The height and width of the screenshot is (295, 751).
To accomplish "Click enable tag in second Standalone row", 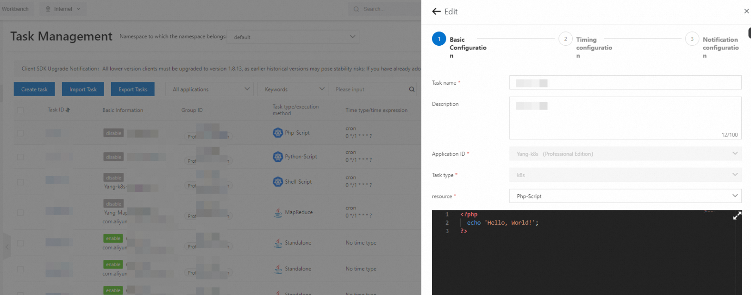I will (113, 264).
